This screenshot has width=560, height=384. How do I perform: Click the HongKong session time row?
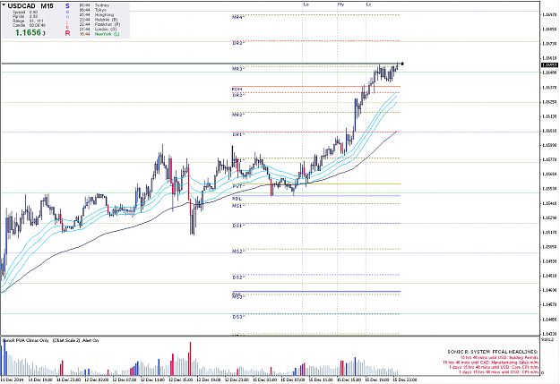coord(97,15)
